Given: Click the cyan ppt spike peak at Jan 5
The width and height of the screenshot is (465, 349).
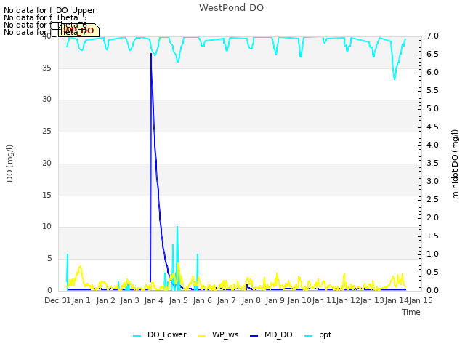Looking at the screenshot, I should pos(177,227).
